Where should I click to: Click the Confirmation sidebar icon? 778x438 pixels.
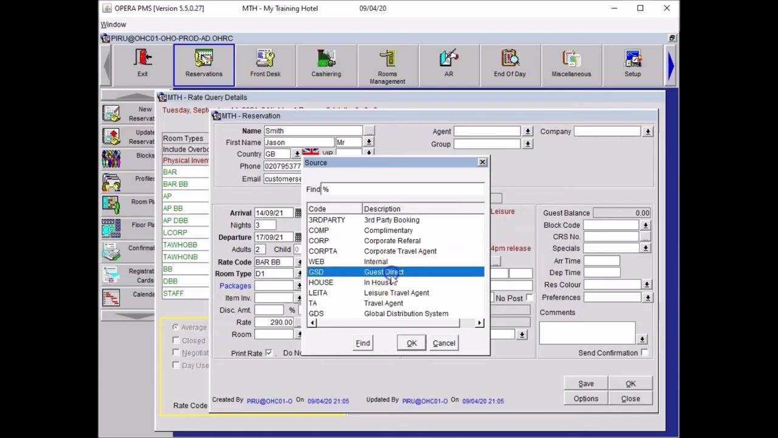[x=111, y=251]
